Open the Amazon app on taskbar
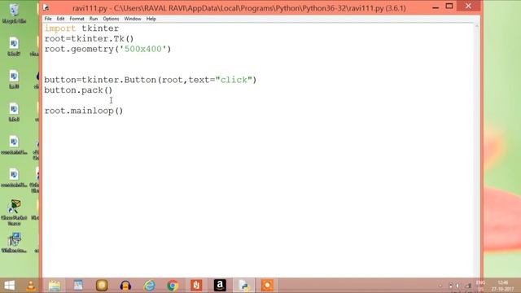Screen dimensions: 521x293 (x=220, y=286)
